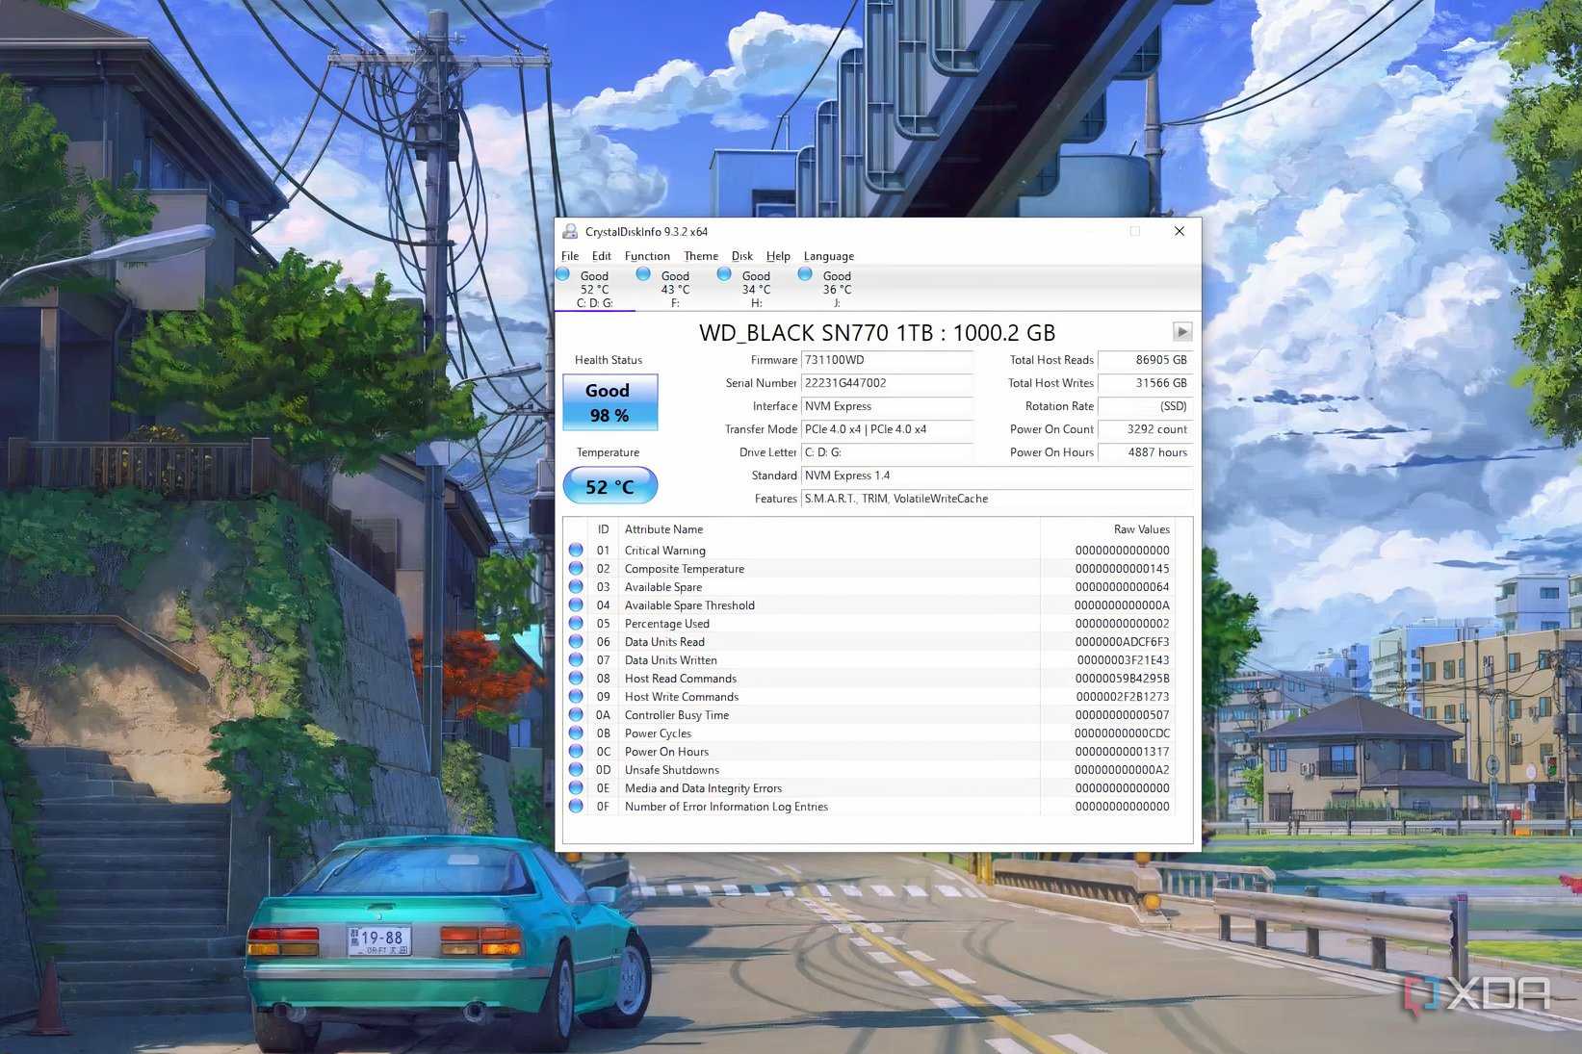Image resolution: width=1582 pixels, height=1054 pixels.
Task: Click the Serial Number field
Action: point(887,383)
